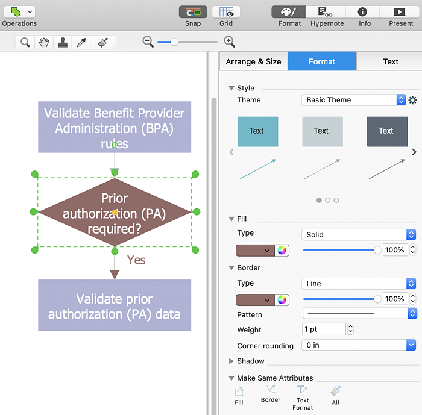
Task: Collapse the Style section
Action: [x=231, y=88]
